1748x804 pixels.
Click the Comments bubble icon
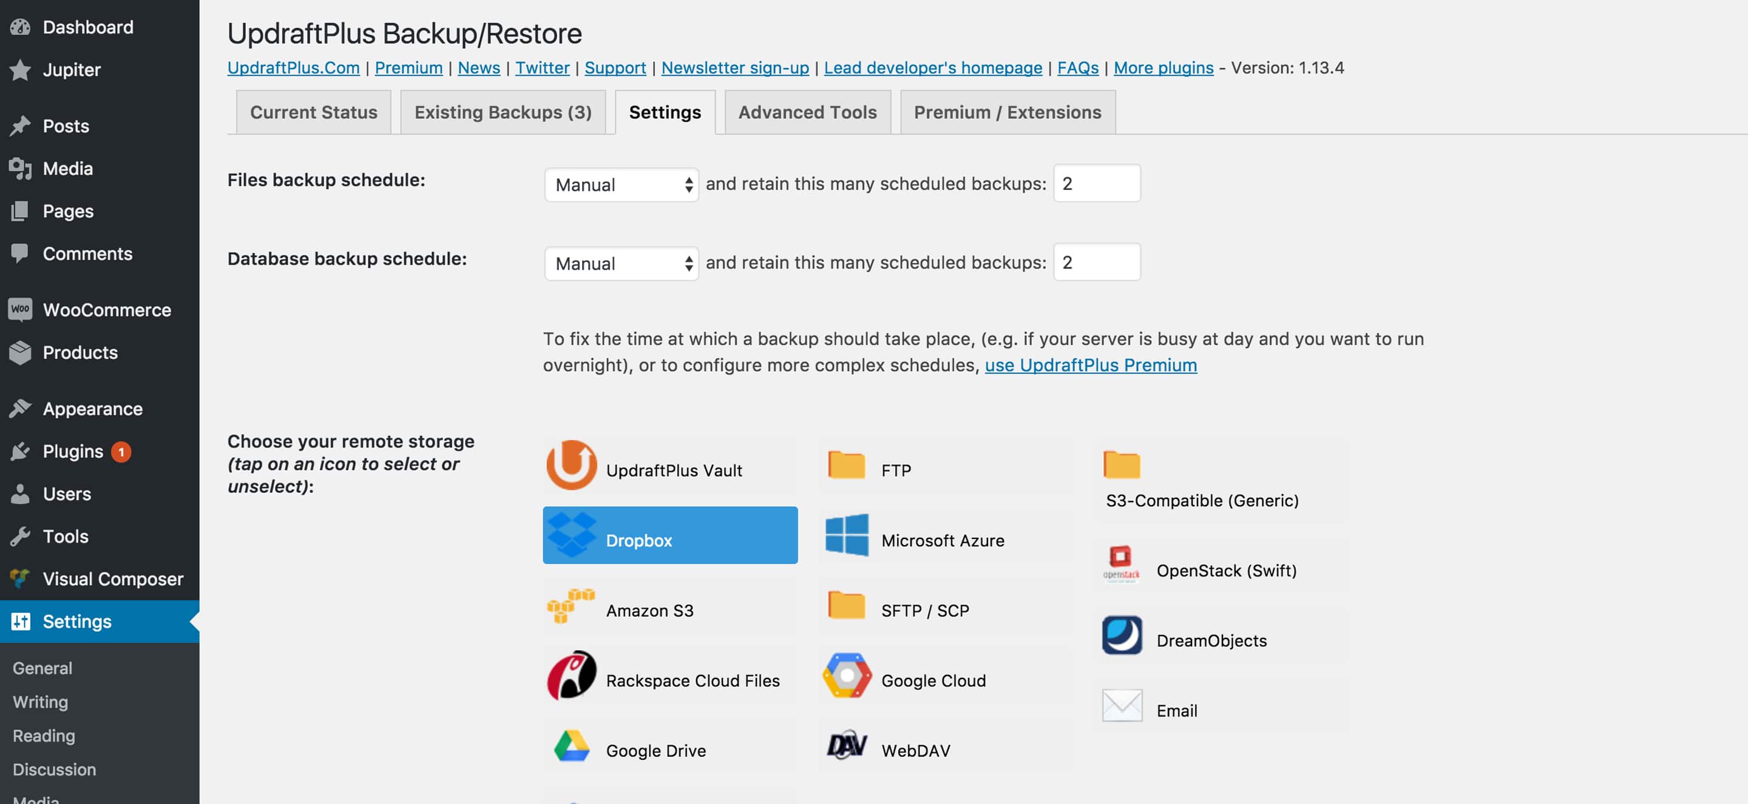[x=21, y=253]
